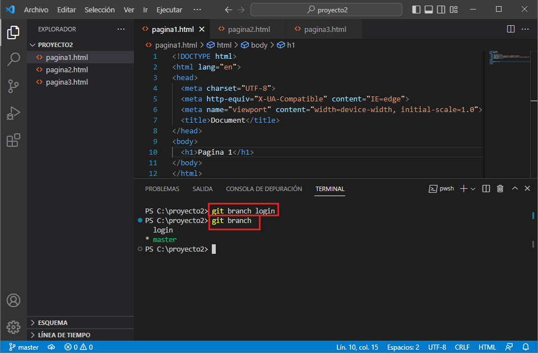
Task: Open the Archivo menu
Action: click(36, 10)
